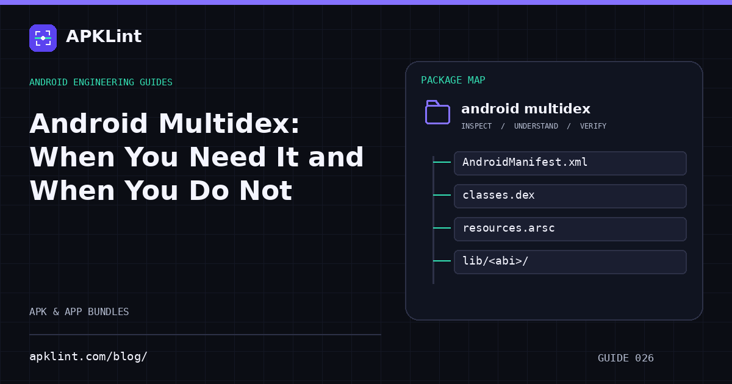Open the apklint.com/blog/ link
The image size is (732, 384).
[88, 357]
